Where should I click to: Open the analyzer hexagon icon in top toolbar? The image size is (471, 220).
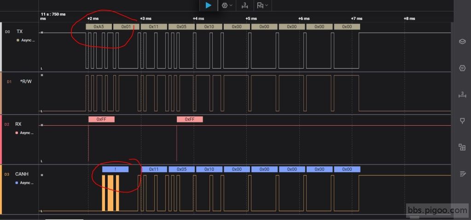point(224,6)
